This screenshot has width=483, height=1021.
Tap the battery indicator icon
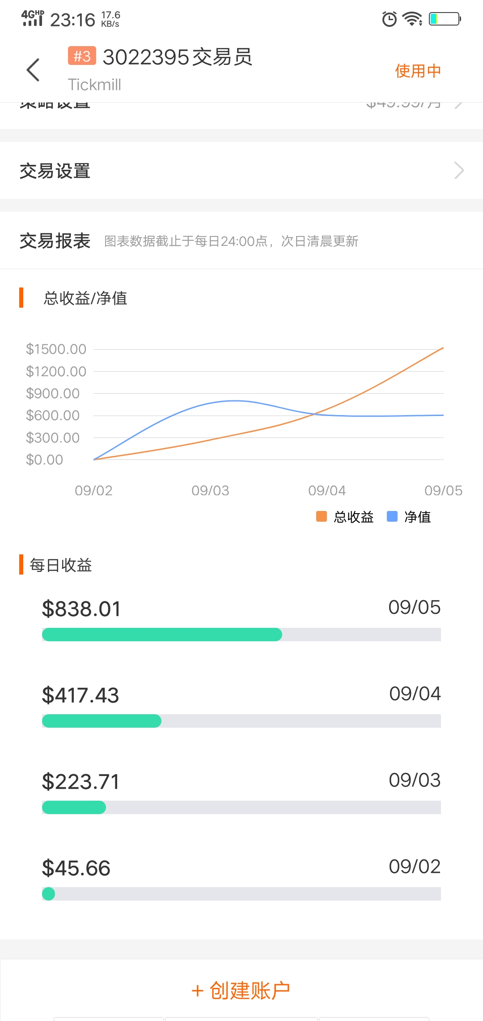point(445,19)
